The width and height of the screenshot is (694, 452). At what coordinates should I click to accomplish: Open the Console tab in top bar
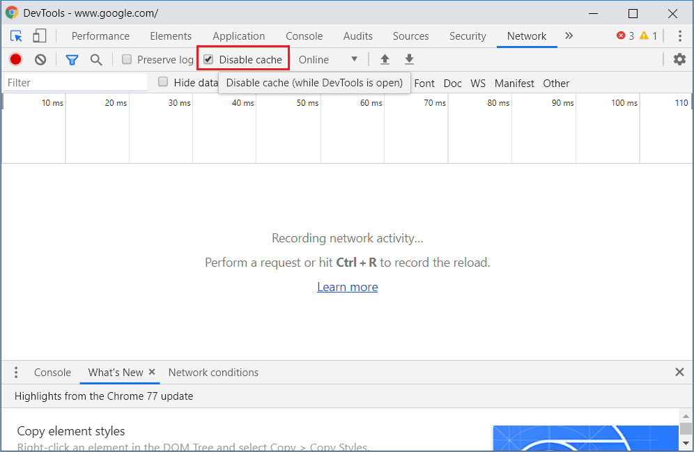click(x=304, y=36)
